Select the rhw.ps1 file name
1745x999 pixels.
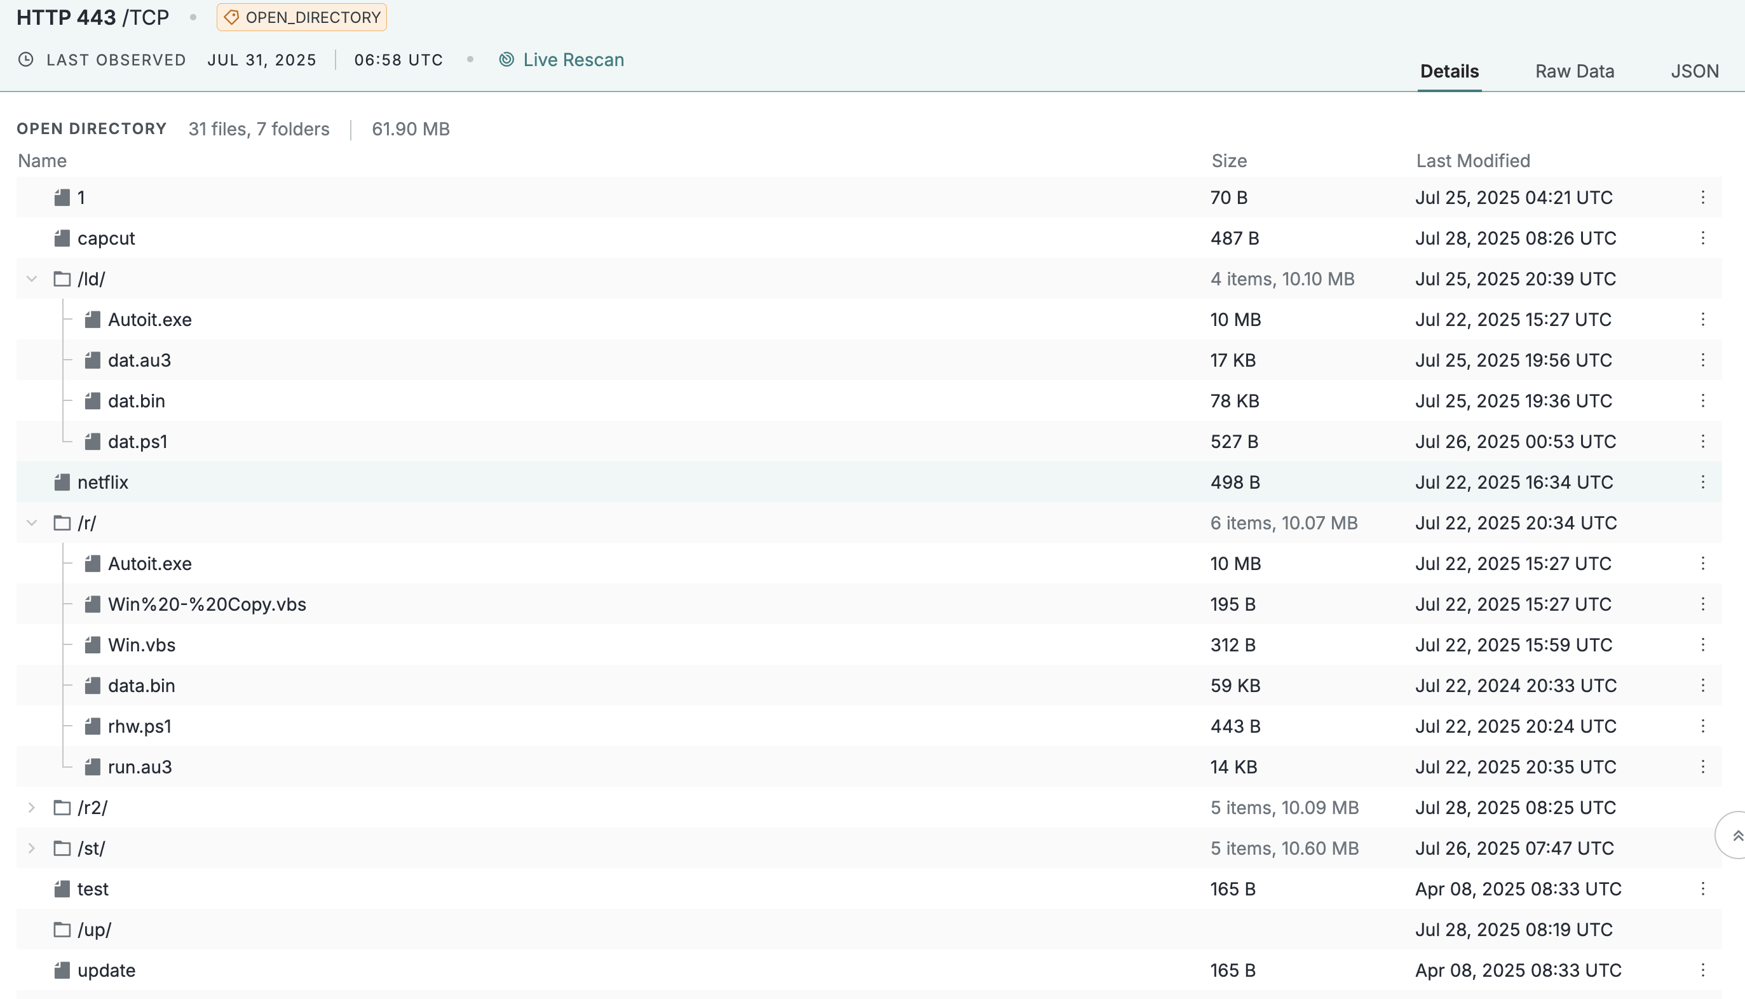(x=139, y=726)
